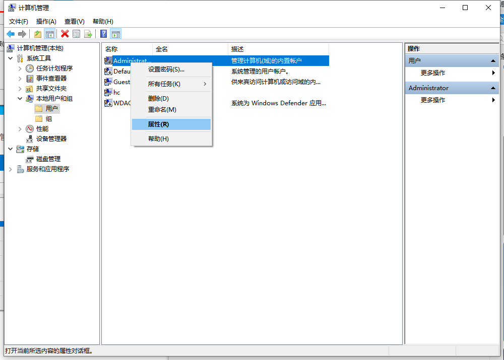Screen dimensions: 504x360
Task: Sort by the 描述 column header
Action: [x=278, y=49]
